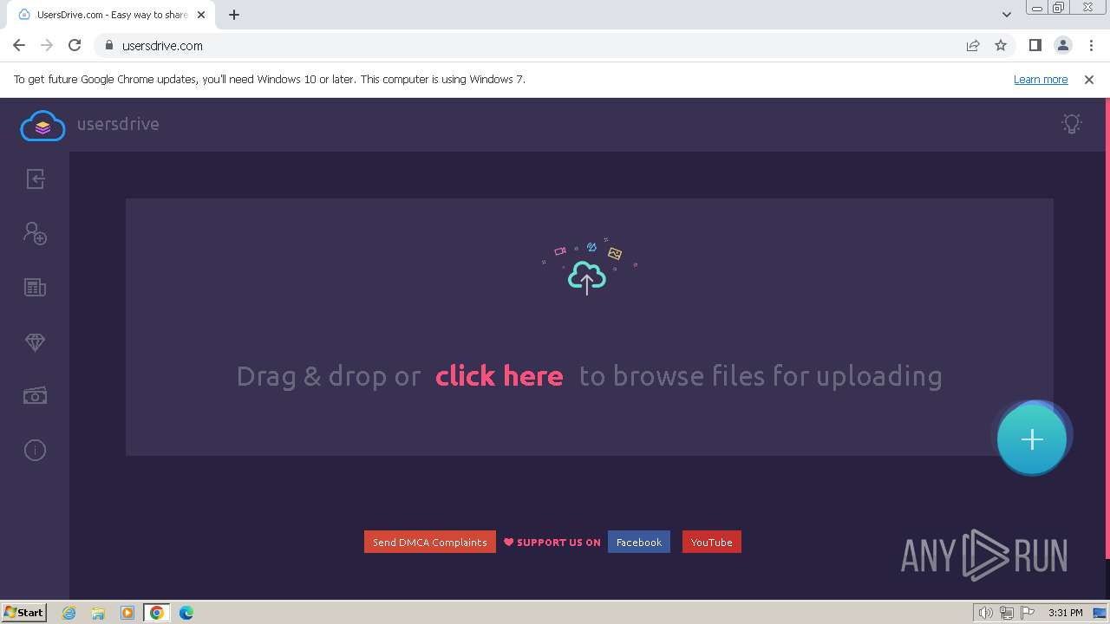
Task: Click the 'SUPPORT US ON' text
Action: 558,543
